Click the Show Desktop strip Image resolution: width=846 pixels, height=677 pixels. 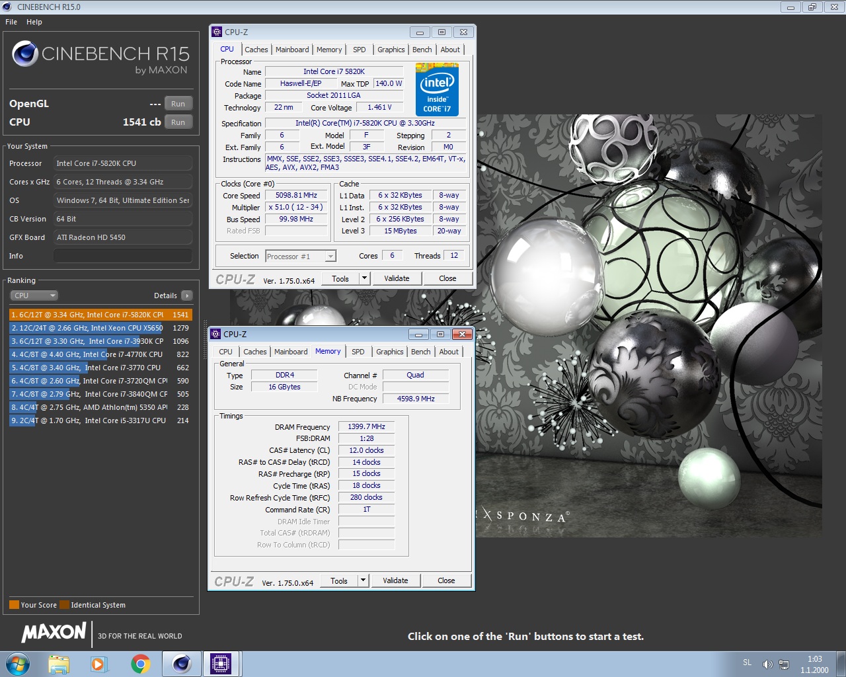click(x=841, y=664)
